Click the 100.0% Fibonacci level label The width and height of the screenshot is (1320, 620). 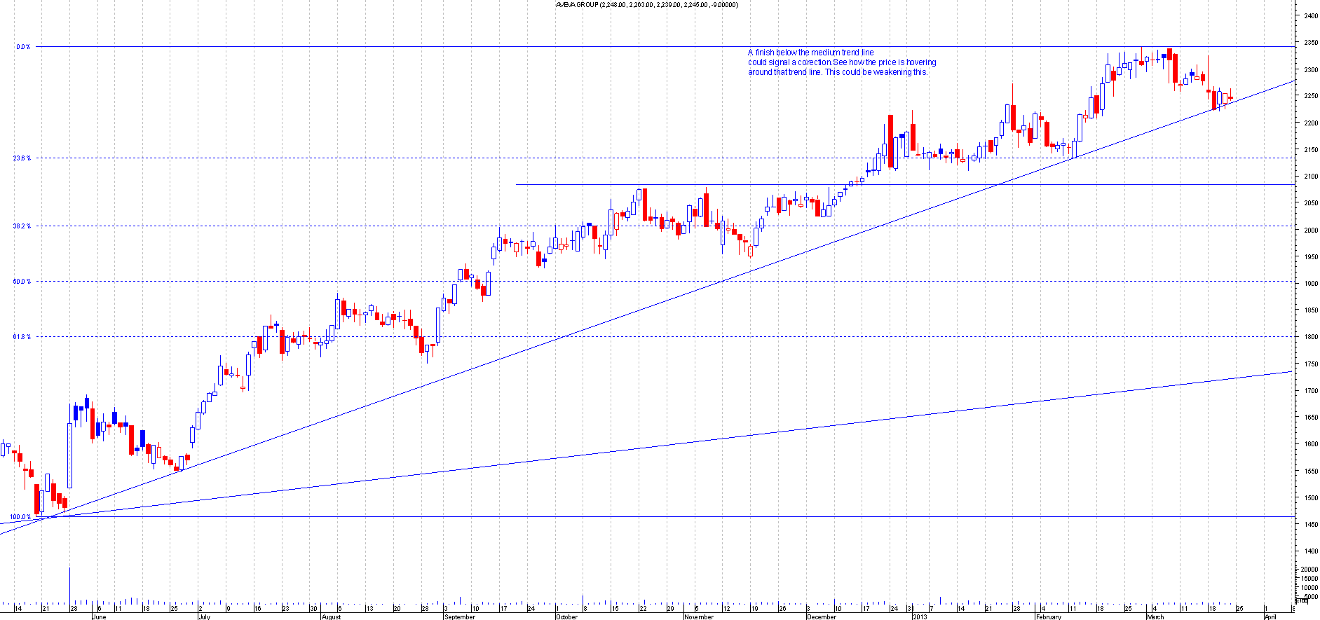click(x=20, y=517)
